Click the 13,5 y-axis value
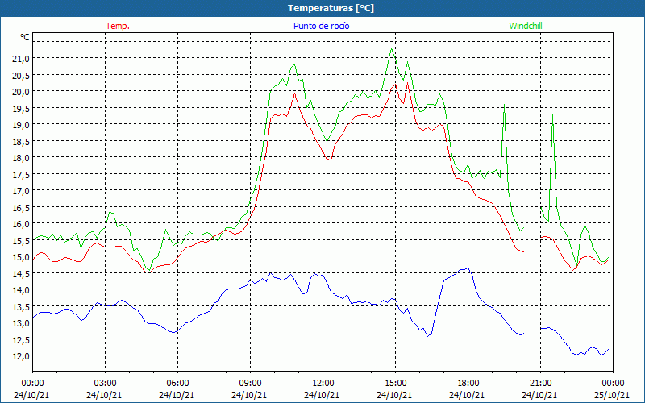 tap(21, 307)
